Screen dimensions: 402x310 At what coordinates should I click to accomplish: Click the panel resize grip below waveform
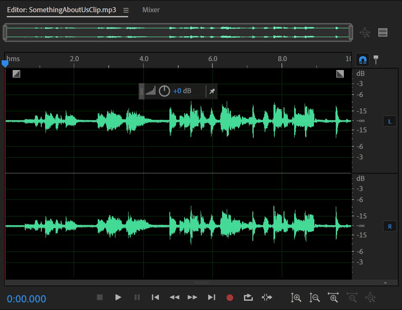(201, 283)
